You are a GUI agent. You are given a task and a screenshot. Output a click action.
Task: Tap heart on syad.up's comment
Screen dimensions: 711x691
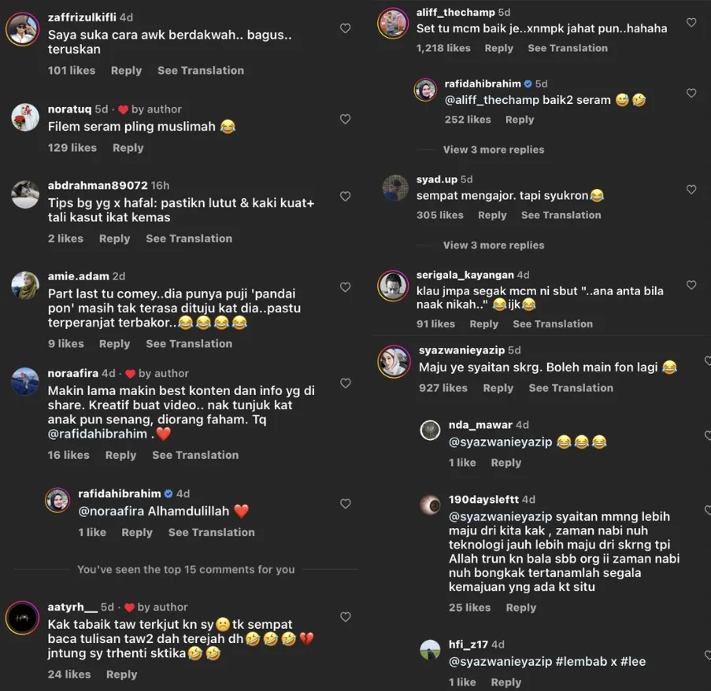691,190
